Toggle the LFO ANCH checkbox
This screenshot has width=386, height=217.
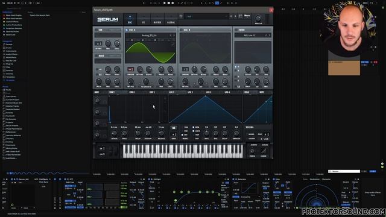pyautogui.click(x=194, y=131)
